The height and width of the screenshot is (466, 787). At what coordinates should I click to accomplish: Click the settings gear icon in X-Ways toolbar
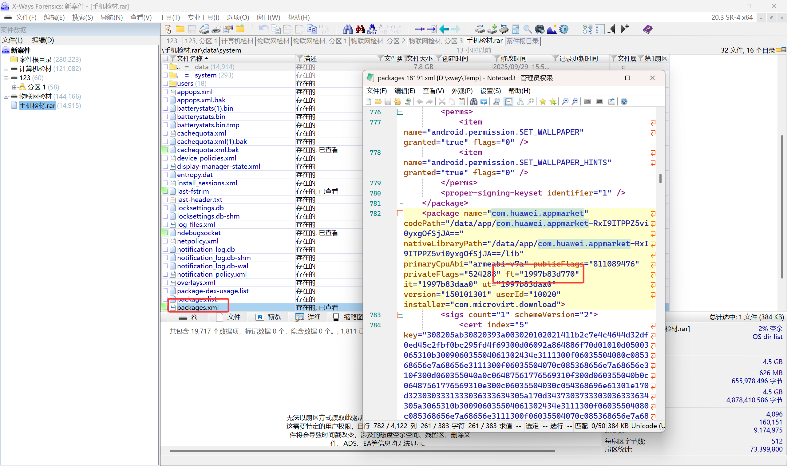click(x=564, y=29)
